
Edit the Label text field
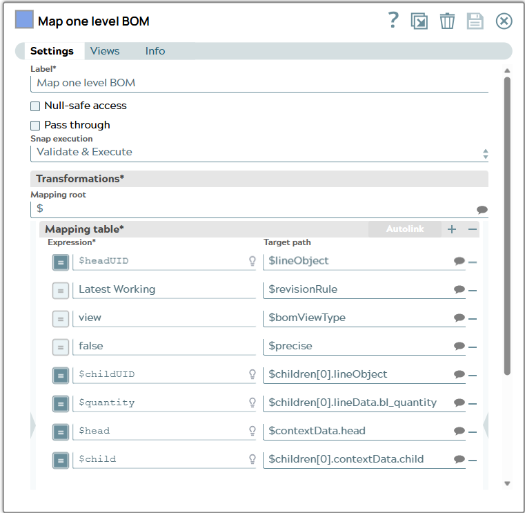259,83
